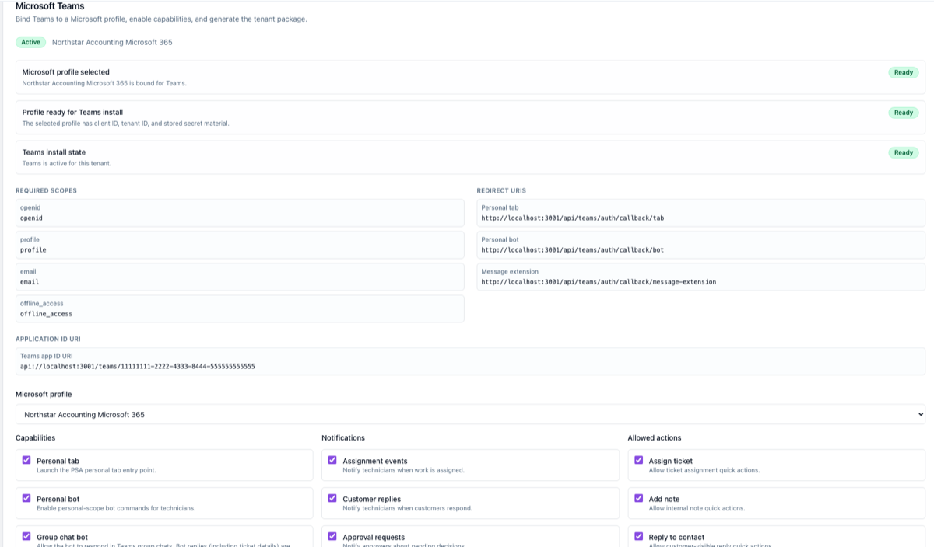The height and width of the screenshot is (547, 934).
Task: Click Ready badge for Microsoft profile selected
Action: click(x=903, y=72)
